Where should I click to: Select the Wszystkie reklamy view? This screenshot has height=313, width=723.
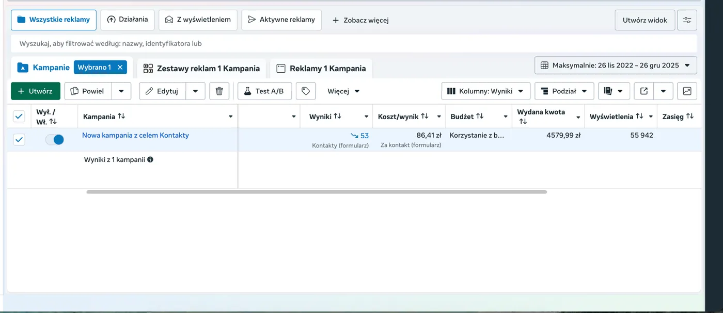pos(54,20)
